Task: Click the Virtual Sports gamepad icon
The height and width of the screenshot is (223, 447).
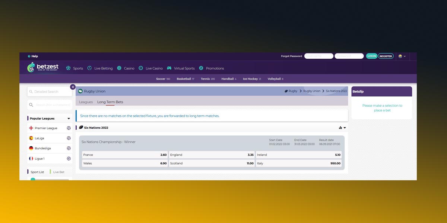Action: pyautogui.click(x=169, y=68)
